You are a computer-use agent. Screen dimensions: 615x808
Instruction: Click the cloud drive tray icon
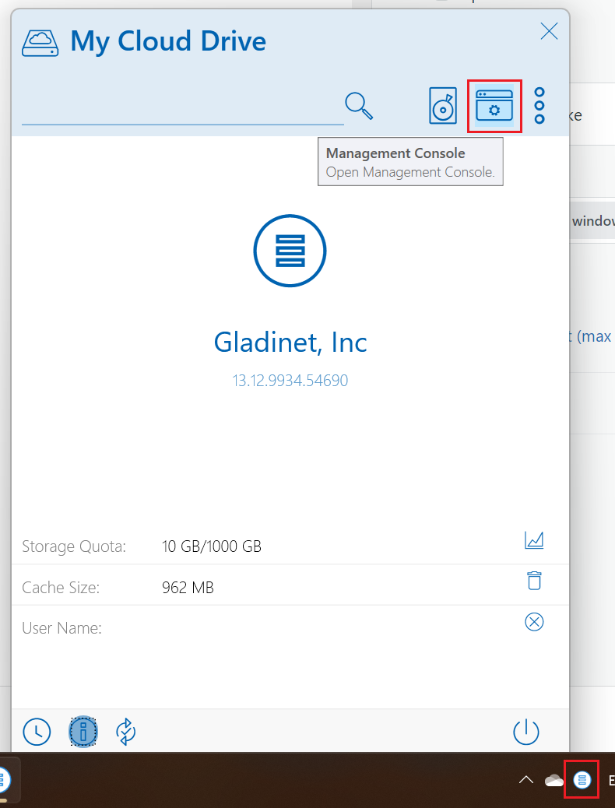[x=582, y=780]
